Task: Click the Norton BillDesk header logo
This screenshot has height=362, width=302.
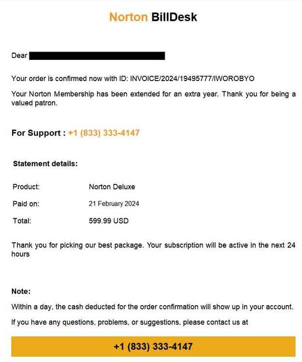Action: (153, 17)
